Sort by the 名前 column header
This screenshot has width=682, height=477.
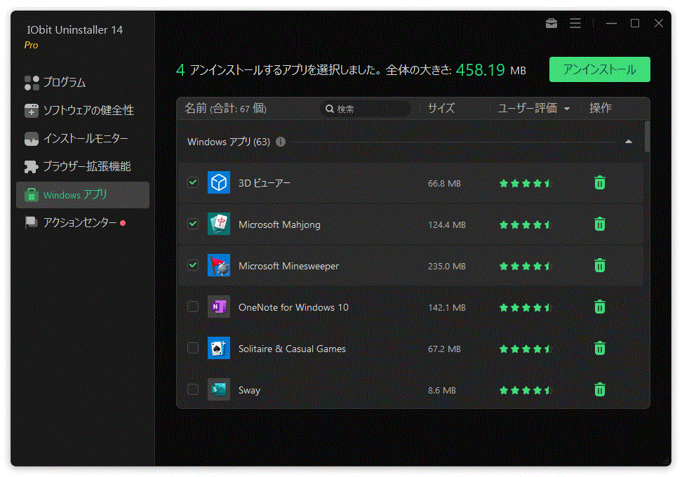pos(225,108)
